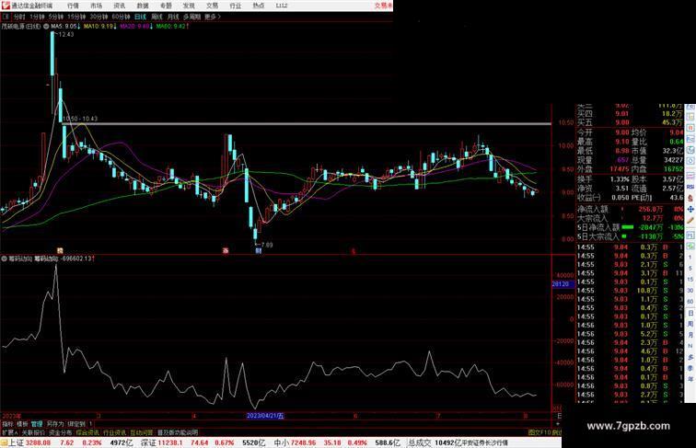Open the 资金分布 tab
The height and width of the screenshot is (448, 696).
point(61,432)
